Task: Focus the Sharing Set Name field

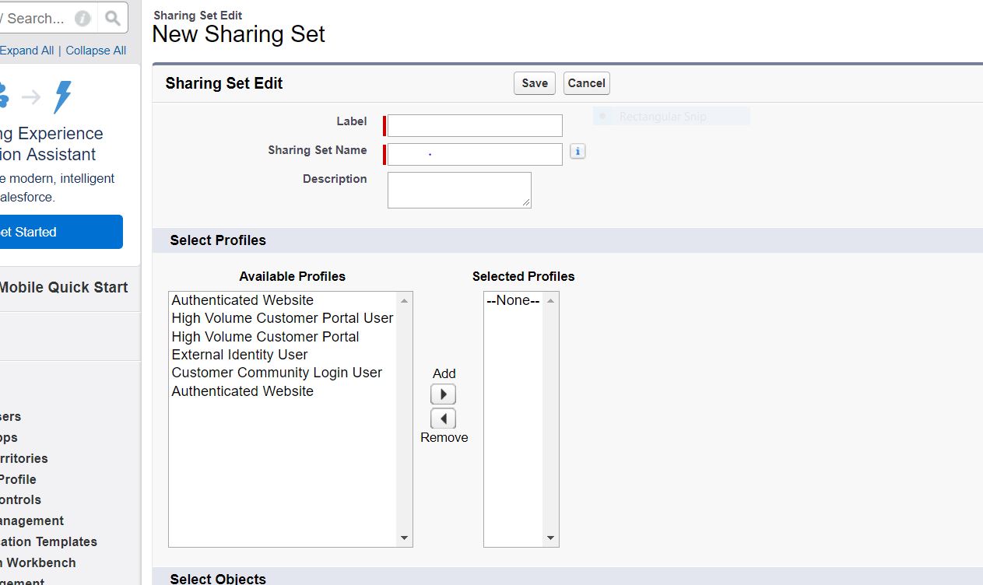Action: pos(475,154)
